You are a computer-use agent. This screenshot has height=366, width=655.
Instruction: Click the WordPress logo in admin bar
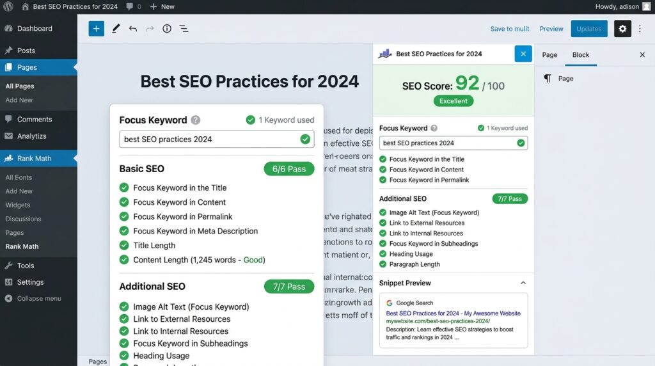click(x=8, y=6)
